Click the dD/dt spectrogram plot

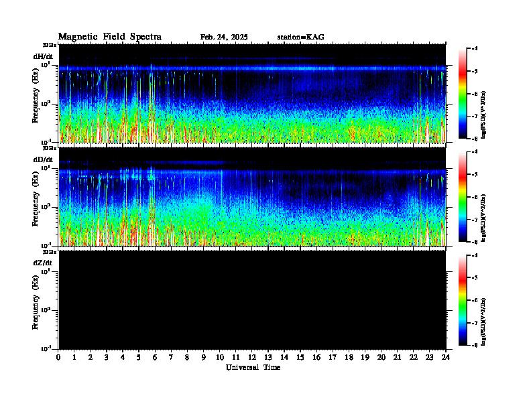pyautogui.click(x=252, y=197)
